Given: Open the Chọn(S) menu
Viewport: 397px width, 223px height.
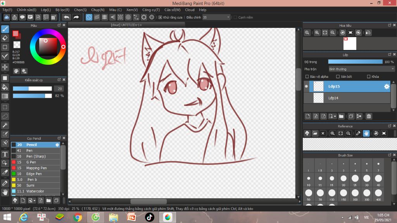Looking at the screenshot, I should pos(80,10).
